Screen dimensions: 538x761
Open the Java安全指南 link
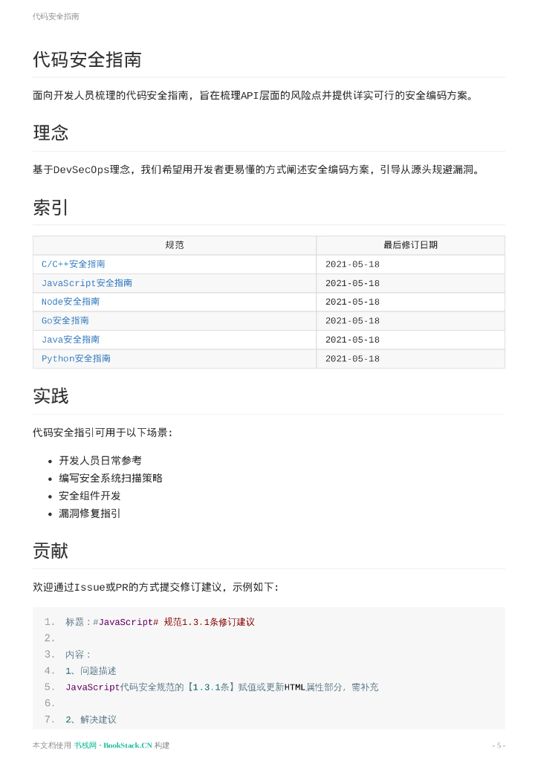[71, 340]
